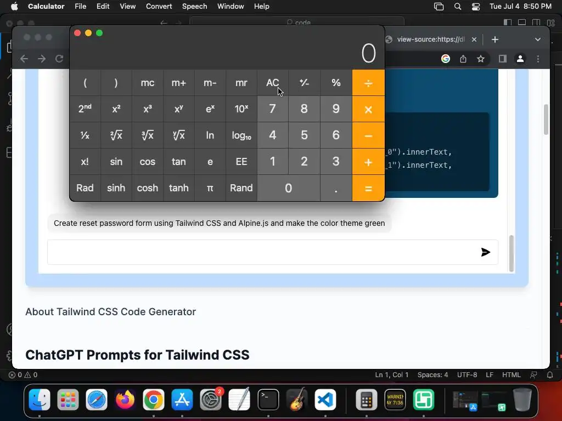Open the Speech menu

click(195, 6)
